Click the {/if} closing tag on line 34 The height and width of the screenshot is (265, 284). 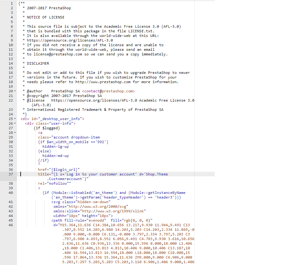click(x=43, y=160)
